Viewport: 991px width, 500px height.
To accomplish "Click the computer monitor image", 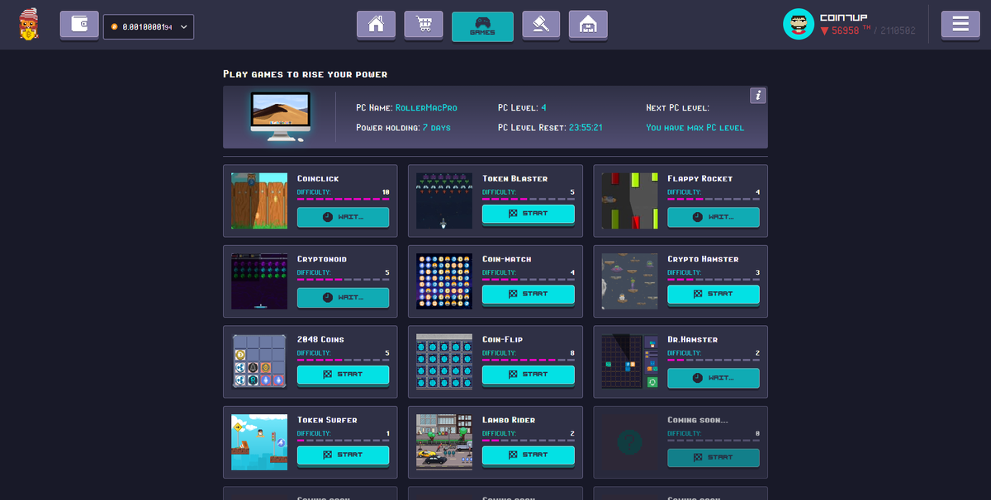I will (x=280, y=116).
